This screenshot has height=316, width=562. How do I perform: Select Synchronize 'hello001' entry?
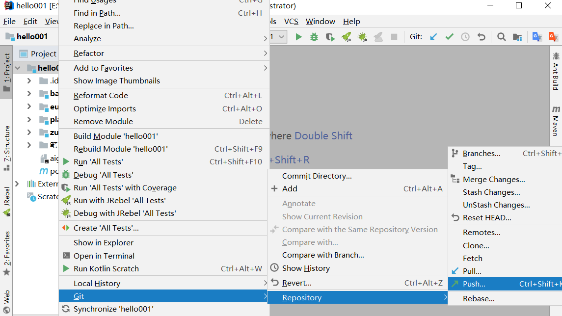[x=164, y=309]
